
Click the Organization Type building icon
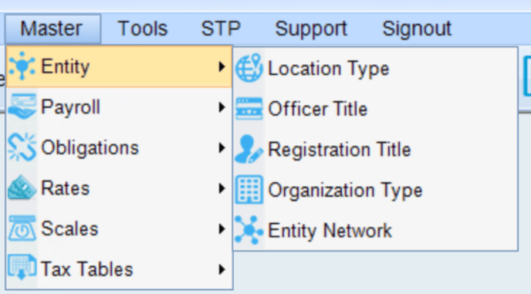(249, 190)
